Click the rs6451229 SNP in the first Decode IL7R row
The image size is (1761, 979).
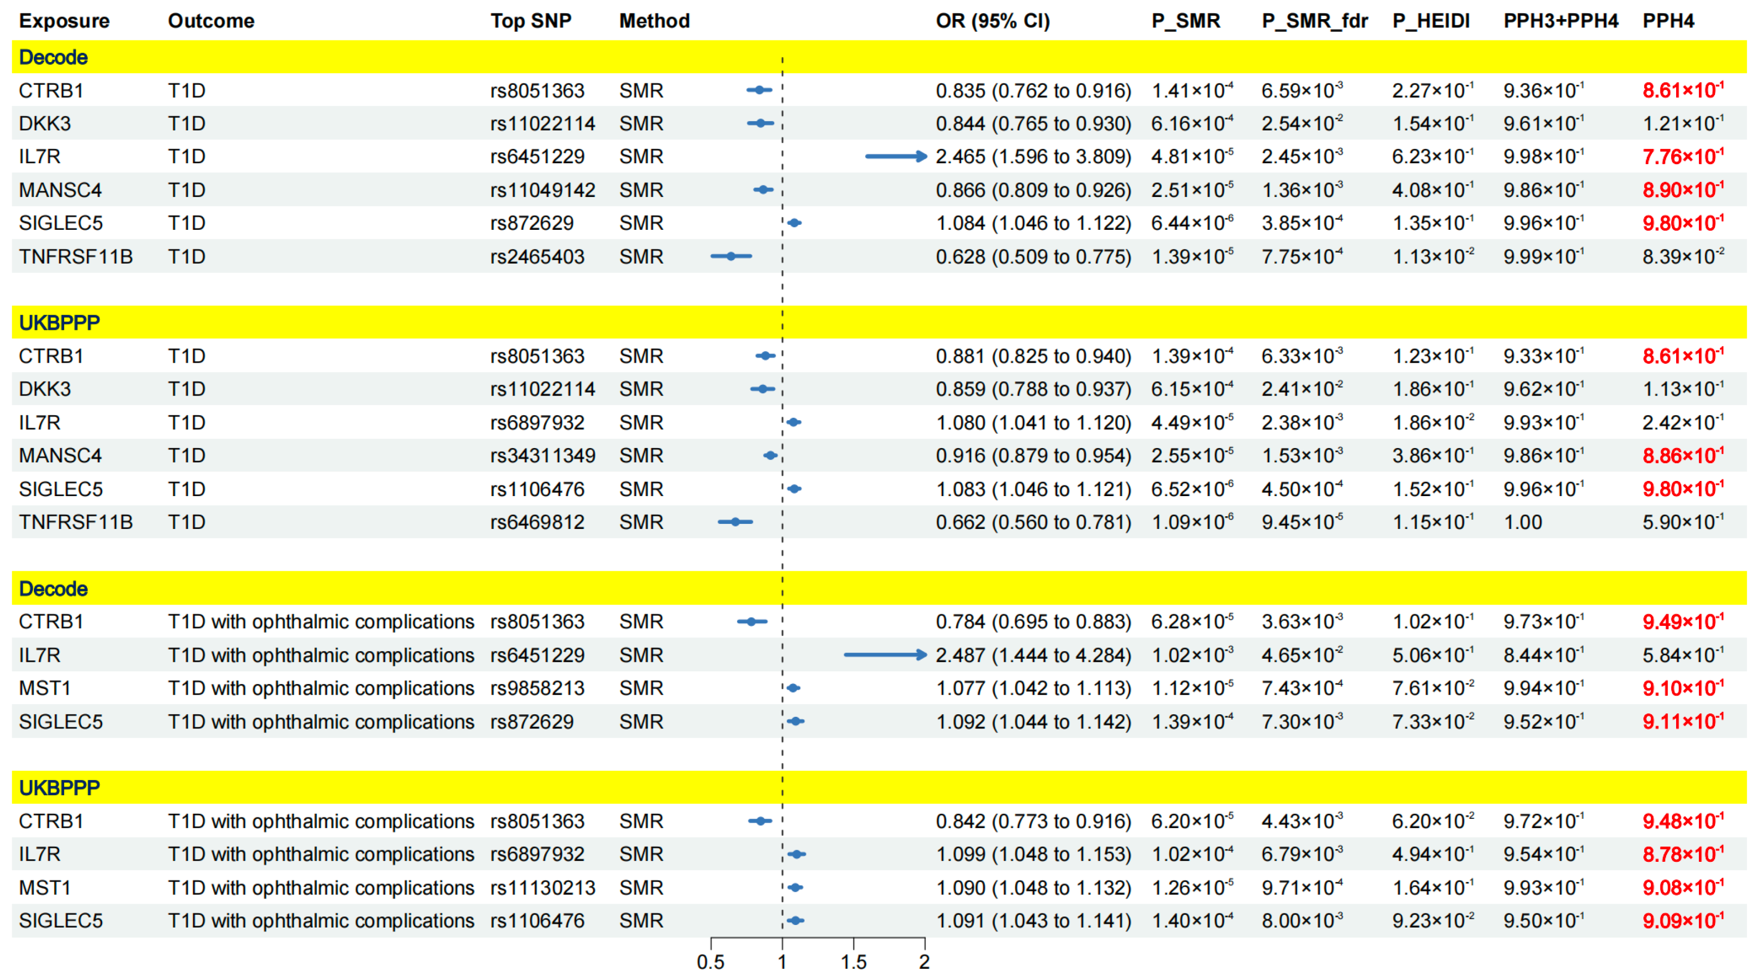tap(537, 157)
